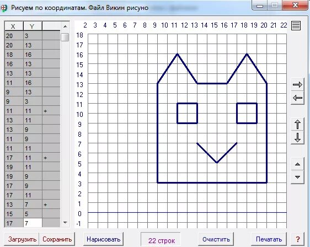
Task: Click the small solid down triangle button
Action: (297, 177)
